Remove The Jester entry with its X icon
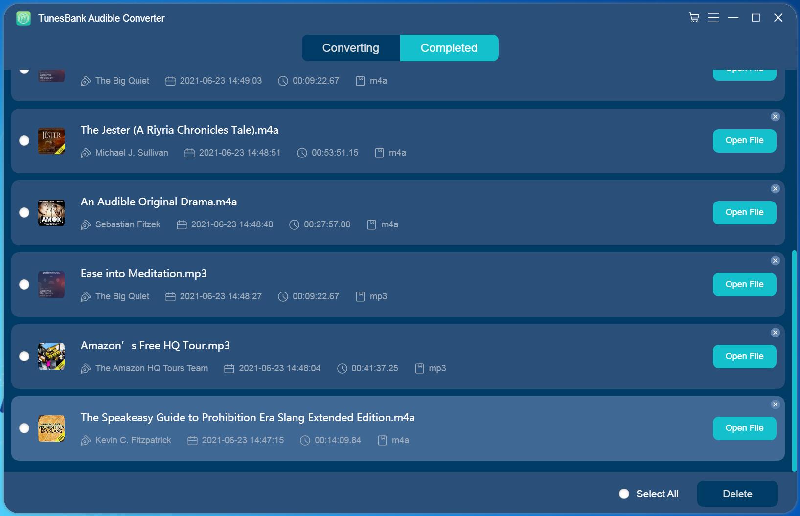This screenshot has height=516, width=800. pos(775,117)
